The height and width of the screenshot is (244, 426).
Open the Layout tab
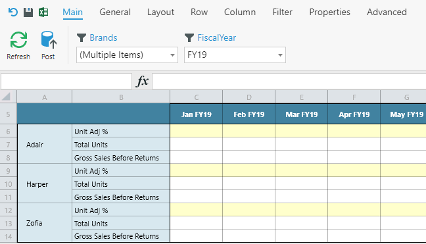click(160, 12)
